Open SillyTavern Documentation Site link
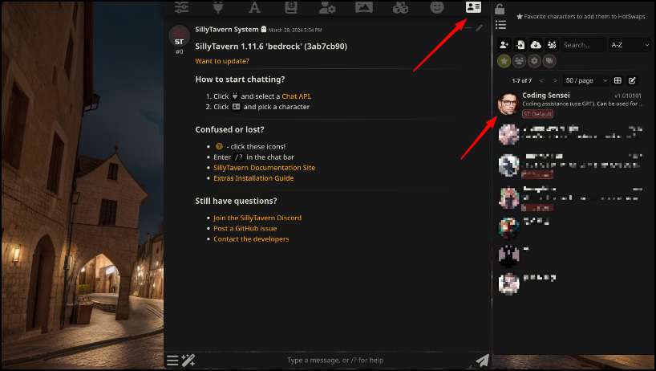The height and width of the screenshot is (371, 656). 264,168
